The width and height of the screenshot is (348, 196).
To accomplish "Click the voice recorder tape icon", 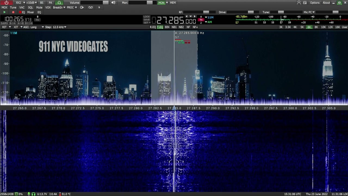I will click(91, 7).
